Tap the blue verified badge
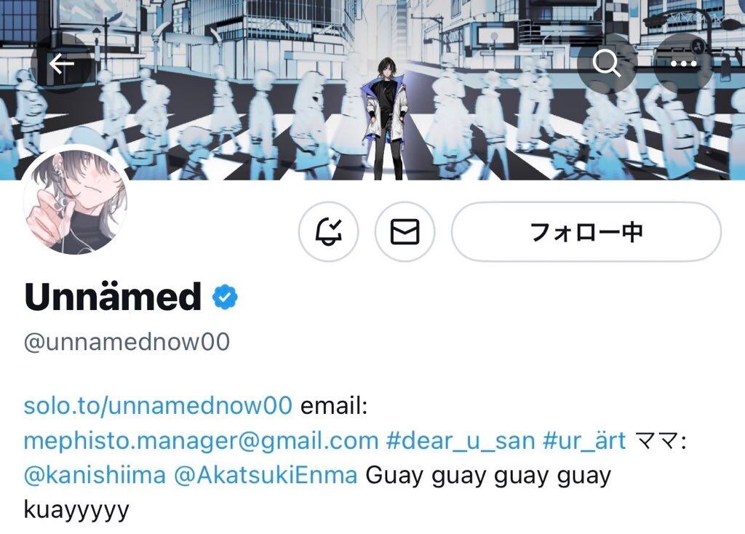The image size is (745, 534). pos(225,297)
